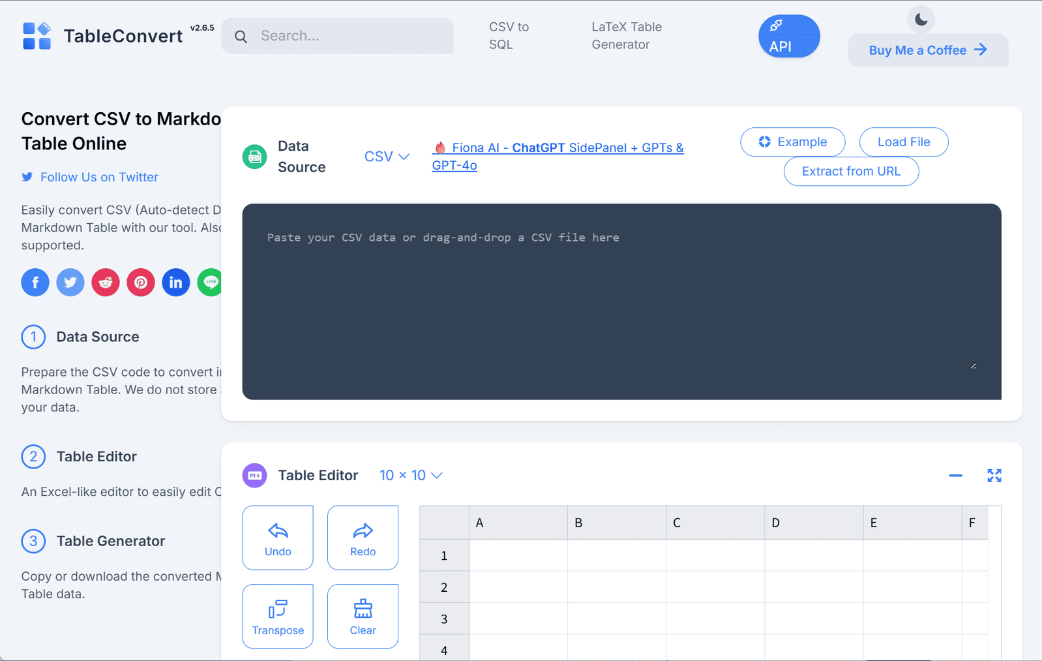Viewport: 1042px width, 661px height.
Task: Click the TableConvert brand name
Action: click(123, 37)
